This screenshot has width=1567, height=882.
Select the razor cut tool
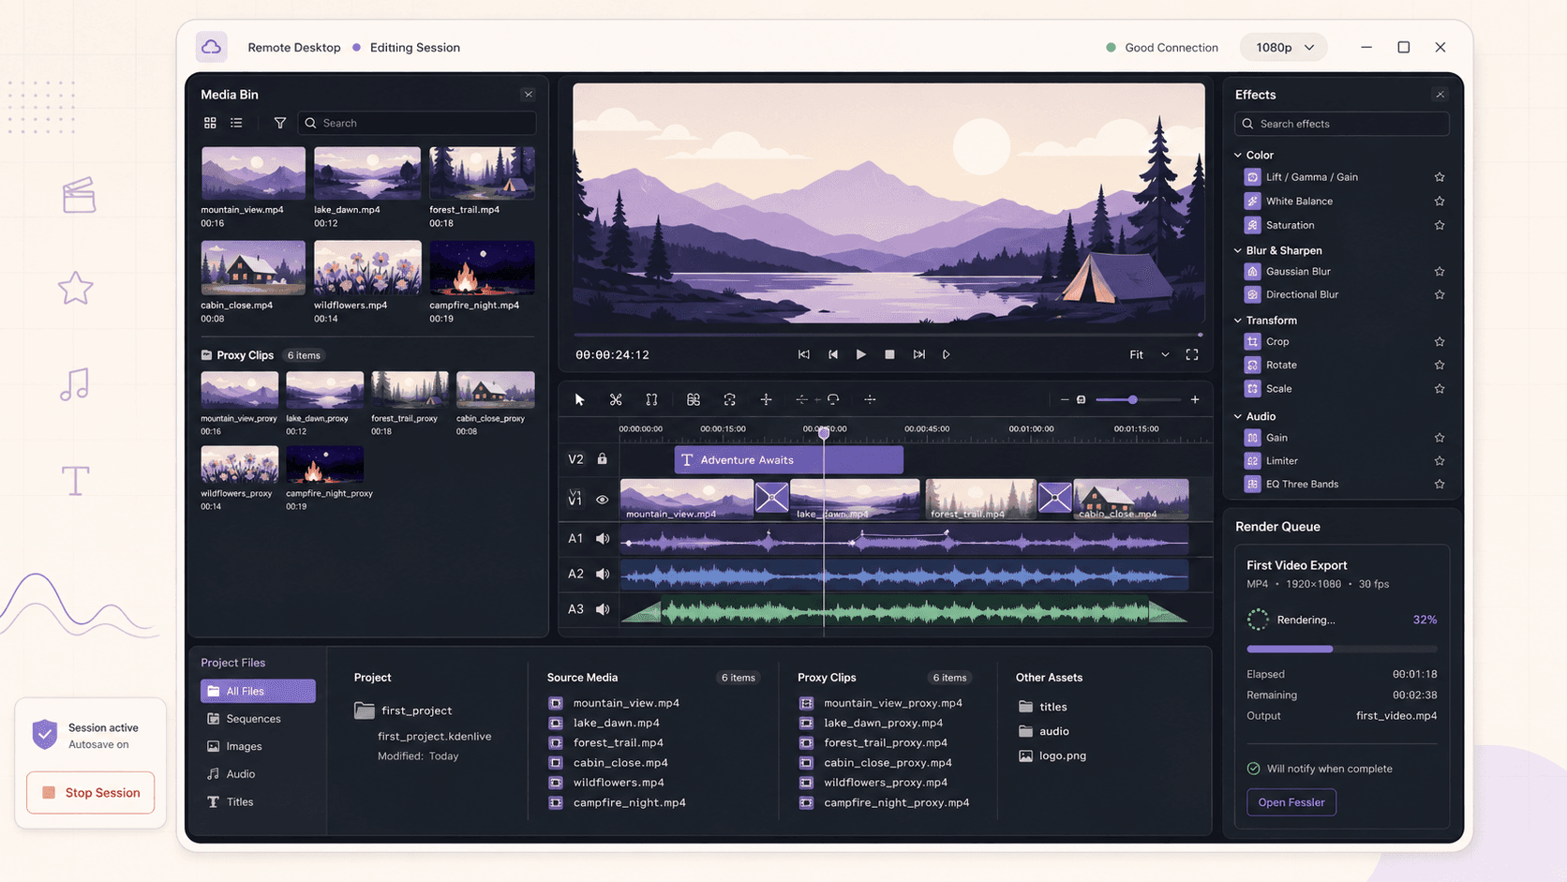[x=616, y=399]
